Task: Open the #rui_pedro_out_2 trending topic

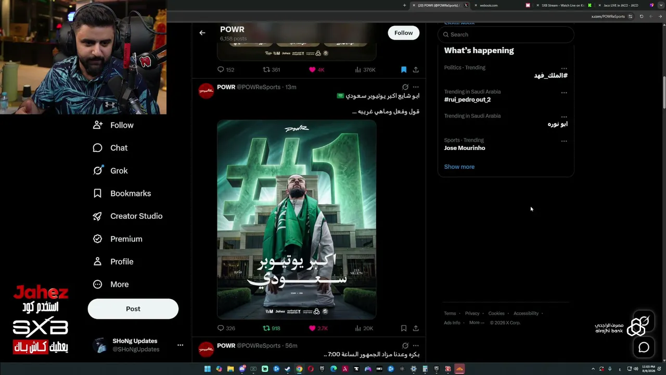Action: coord(467,99)
